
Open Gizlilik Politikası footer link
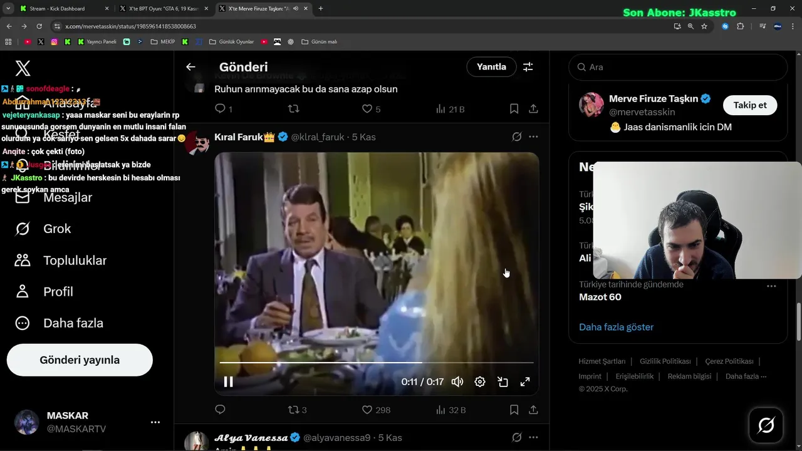point(665,361)
